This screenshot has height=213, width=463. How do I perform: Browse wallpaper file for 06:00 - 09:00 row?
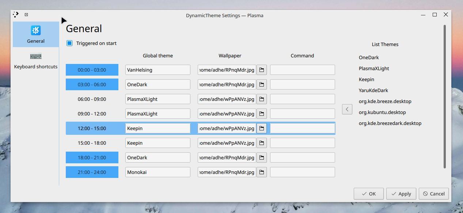point(262,99)
